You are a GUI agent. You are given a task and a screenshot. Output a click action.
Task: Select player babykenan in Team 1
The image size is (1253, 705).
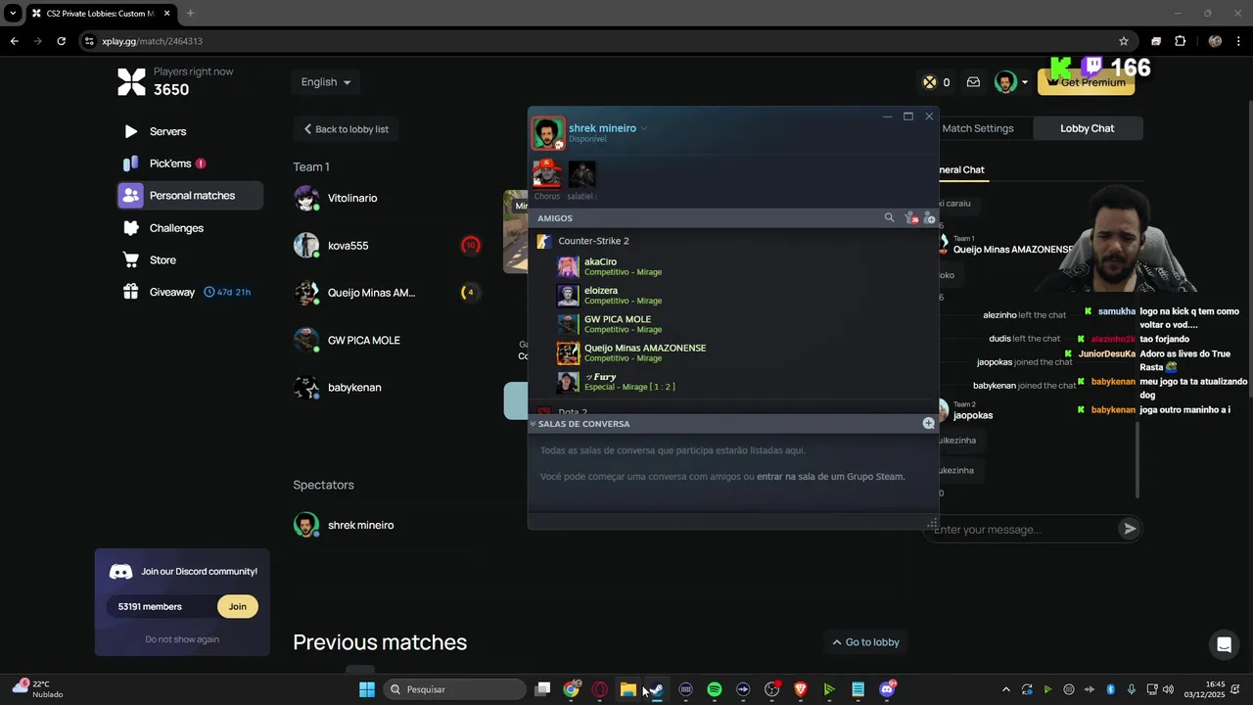(354, 388)
